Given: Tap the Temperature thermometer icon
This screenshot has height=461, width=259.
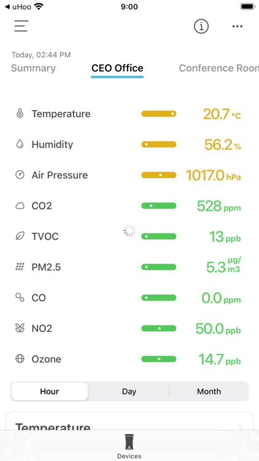Looking at the screenshot, I should [20, 114].
